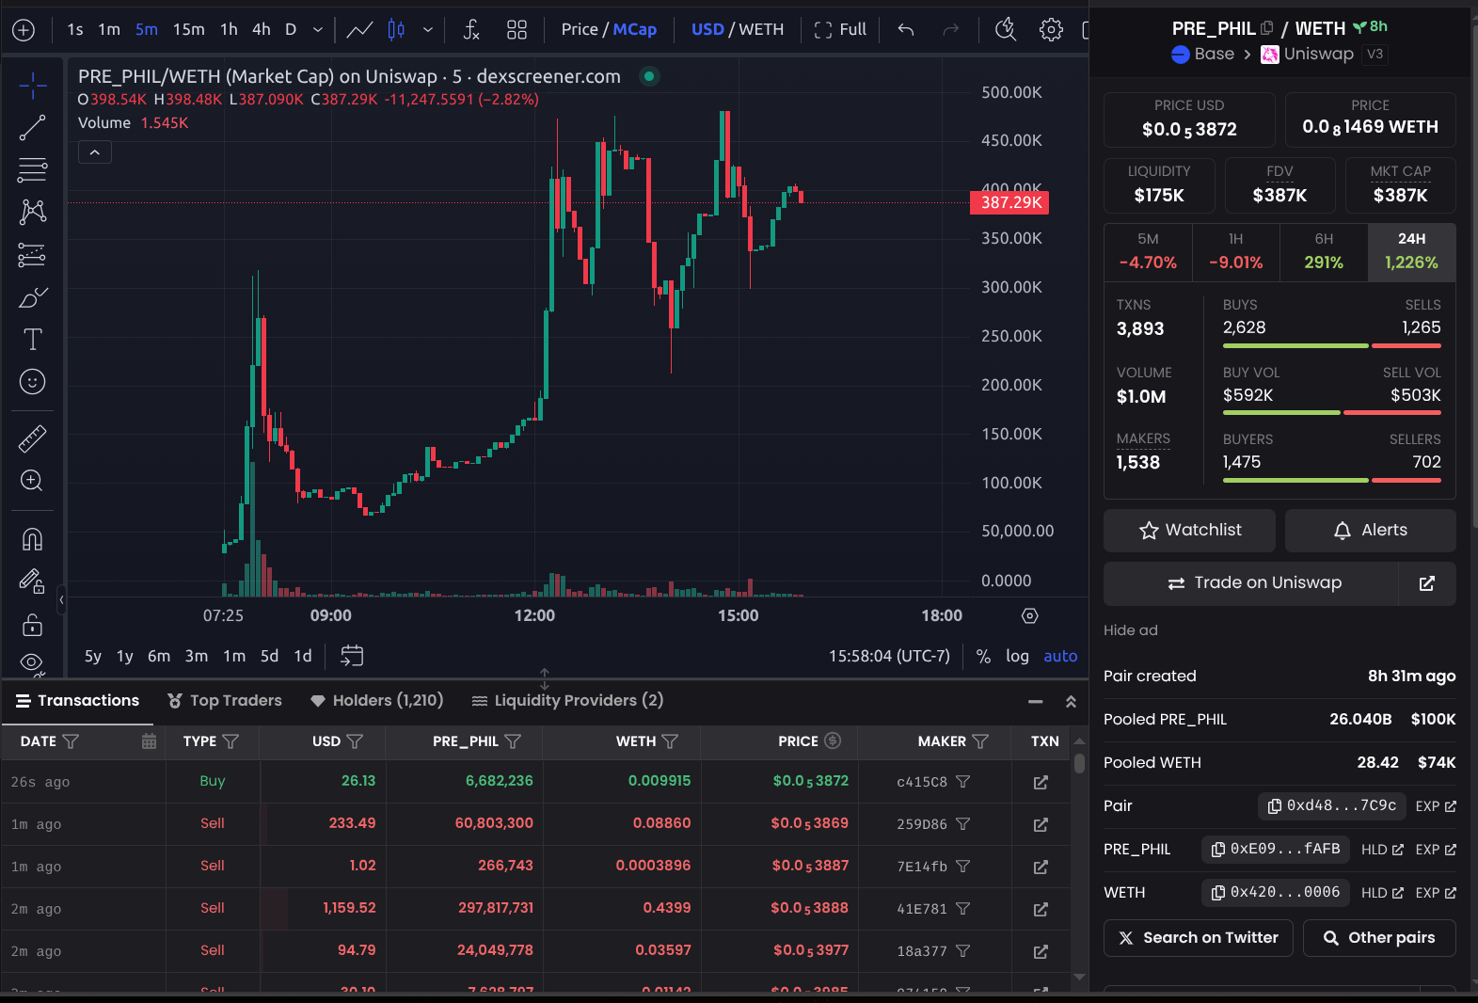This screenshot has width=1478, height=1003.
Task: Select the line chart style icon
Action: pos(359,30)
